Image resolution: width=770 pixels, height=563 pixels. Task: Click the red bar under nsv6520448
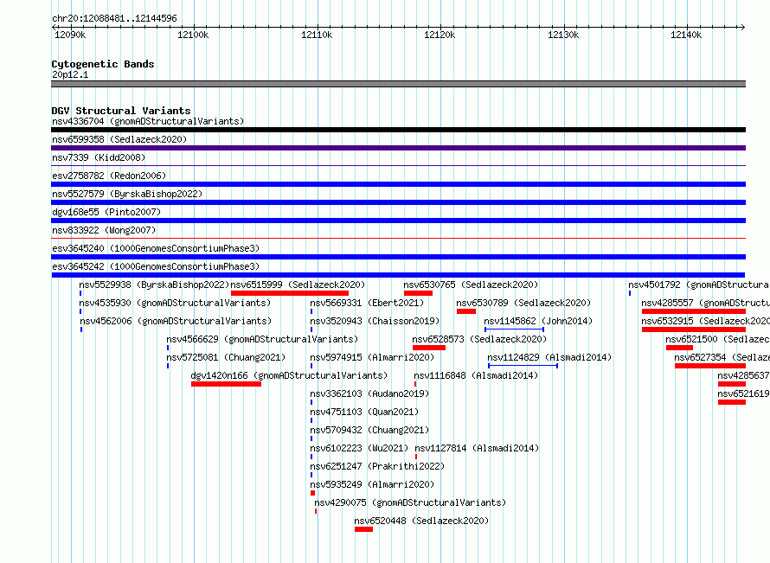tap(364, 529)
